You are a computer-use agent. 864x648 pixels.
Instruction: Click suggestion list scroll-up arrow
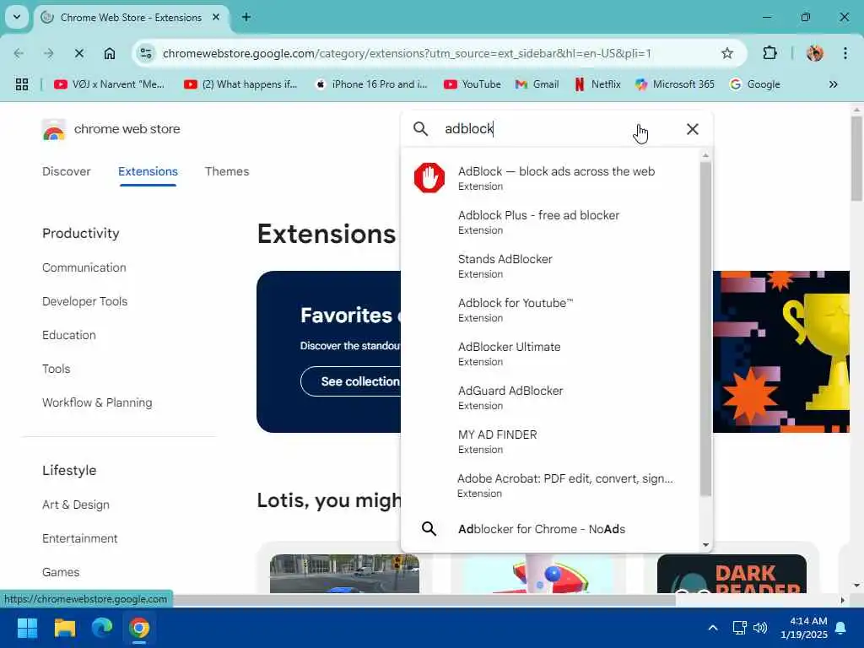[x=706, y=156]
